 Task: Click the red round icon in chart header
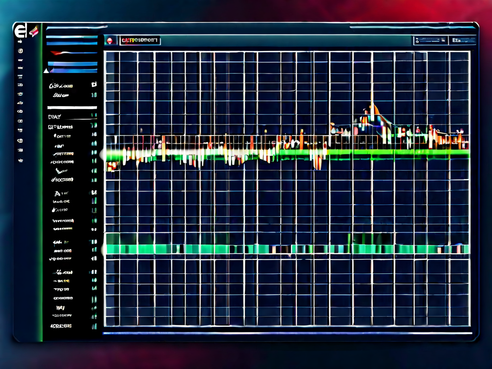tap(110, 41)
